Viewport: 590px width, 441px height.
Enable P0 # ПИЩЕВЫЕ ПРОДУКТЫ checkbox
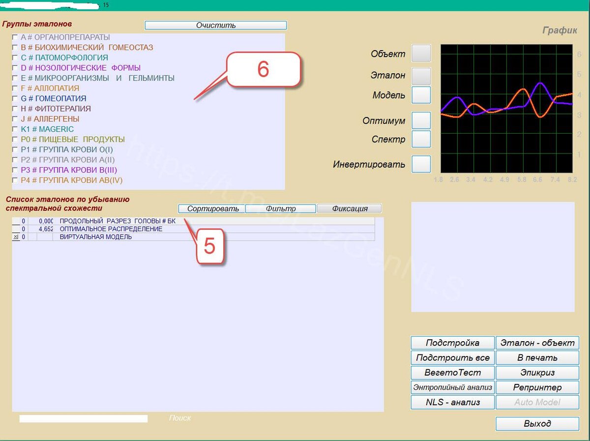16,139
